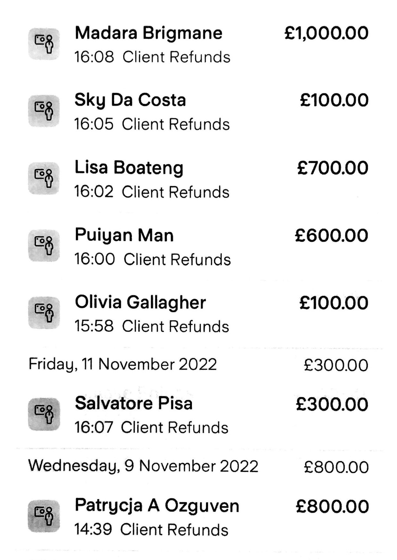
Task: Click the refund icon beside Salvatore Pisa
Action: [44, 414]
